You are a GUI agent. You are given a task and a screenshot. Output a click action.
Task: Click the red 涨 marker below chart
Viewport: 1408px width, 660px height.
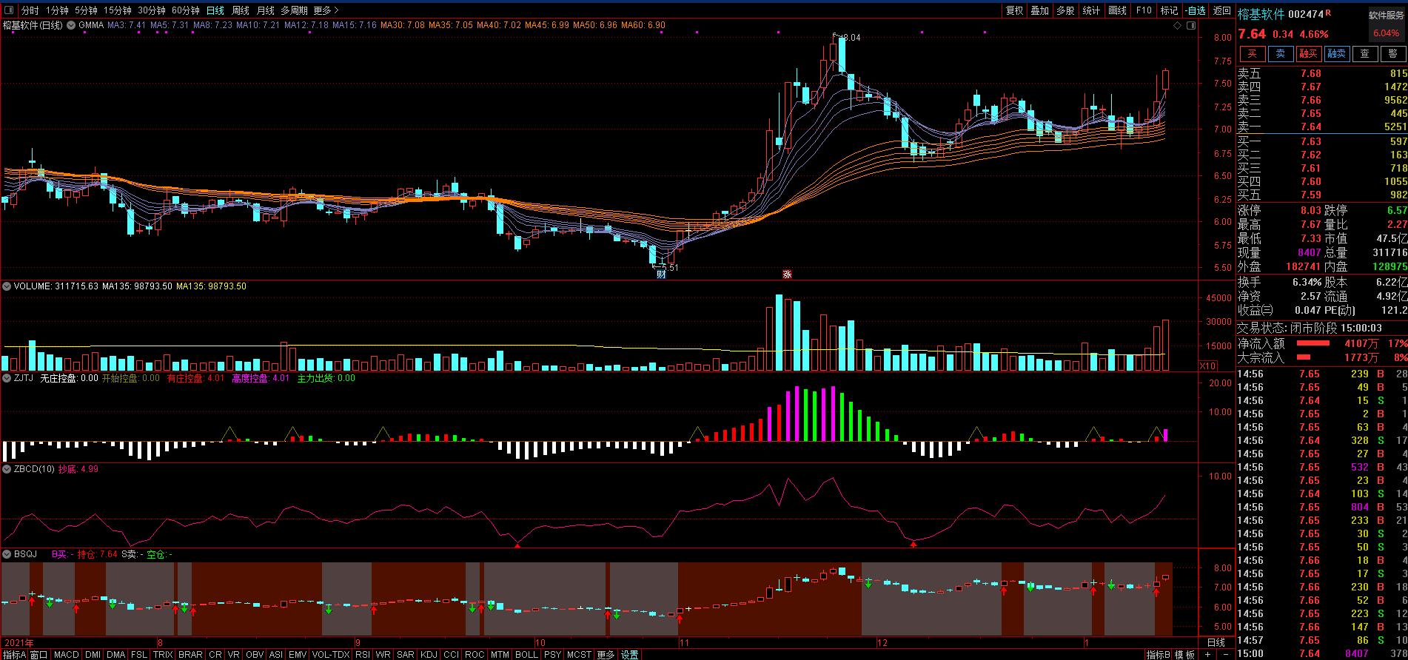pyautogui.click(x=788, y=274)
